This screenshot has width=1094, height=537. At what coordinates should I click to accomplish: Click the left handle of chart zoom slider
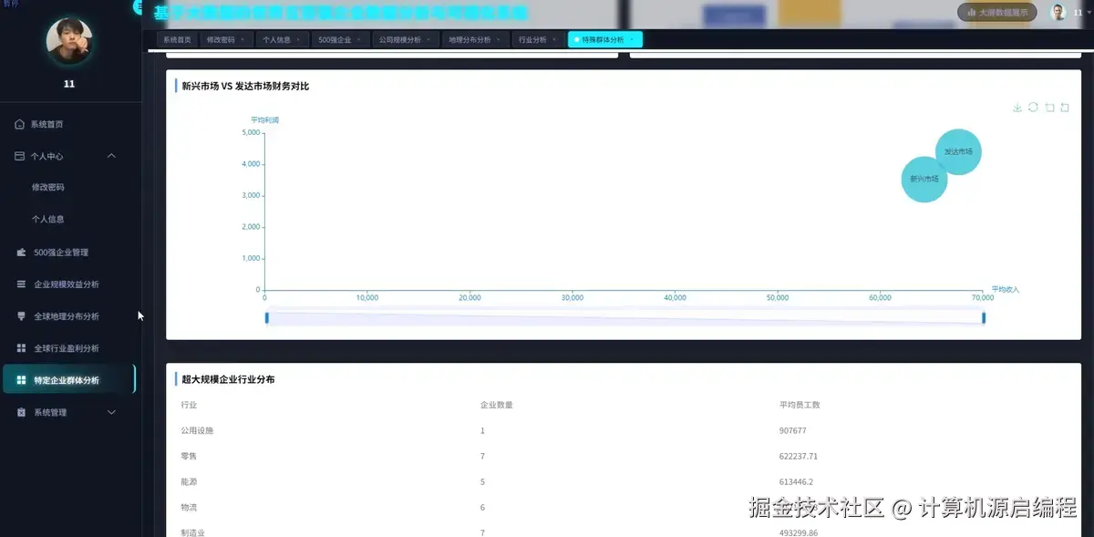[x=266, y=317]
